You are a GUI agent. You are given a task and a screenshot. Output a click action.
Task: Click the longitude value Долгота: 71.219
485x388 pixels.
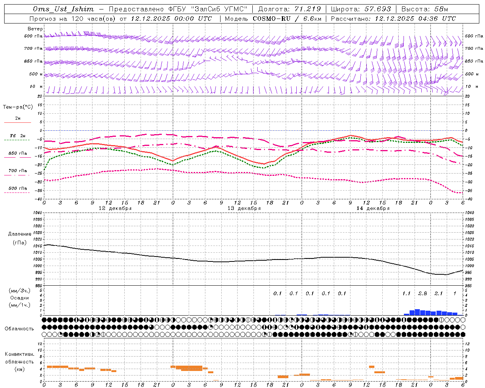pos(289,9)
